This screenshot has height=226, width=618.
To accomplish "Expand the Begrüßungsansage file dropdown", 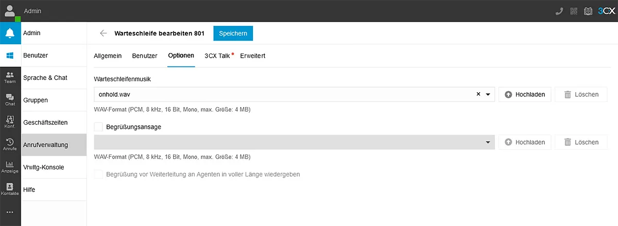I will tap(488, 143).
